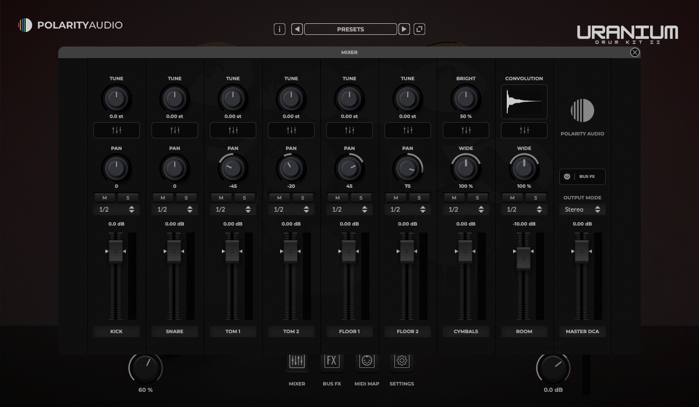The image size is (699, 407).
Task: Click the Cymbals channel label button
Action: (466, 331)
